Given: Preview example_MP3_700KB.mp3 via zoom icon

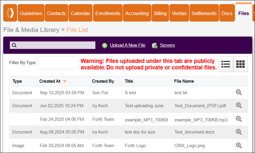Looking at the screenshot, I should tap(239, 119).
